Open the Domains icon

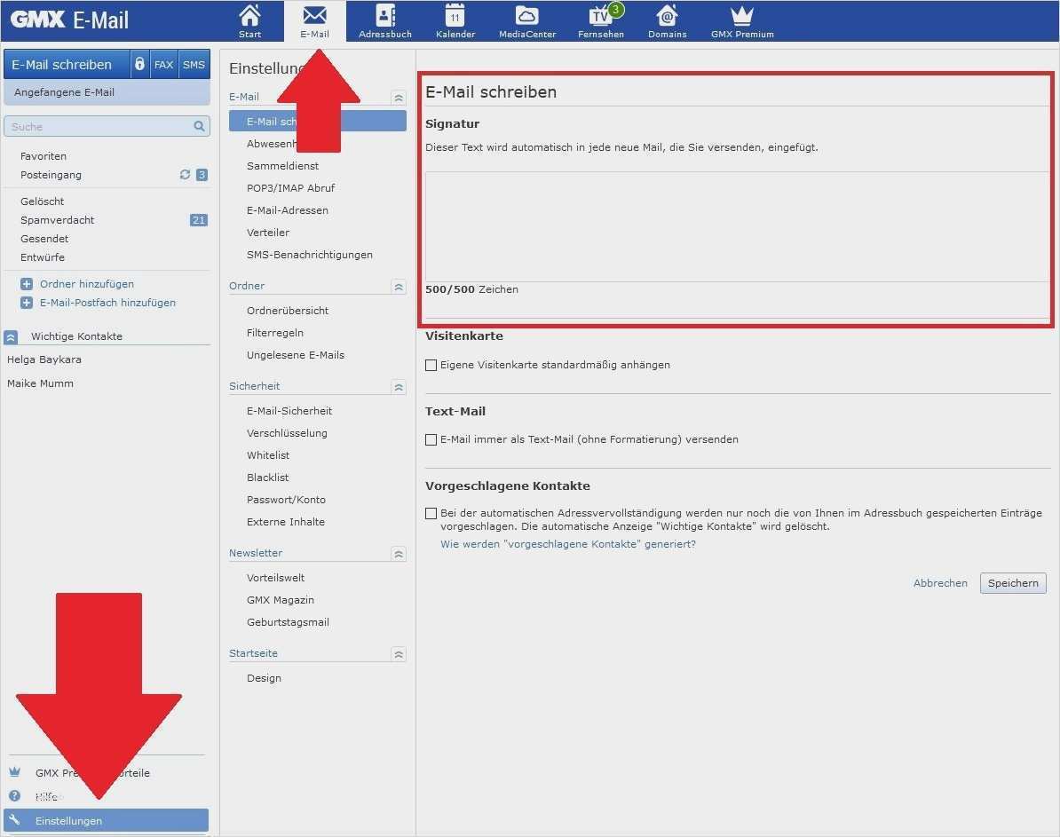[x=667, y=20]
